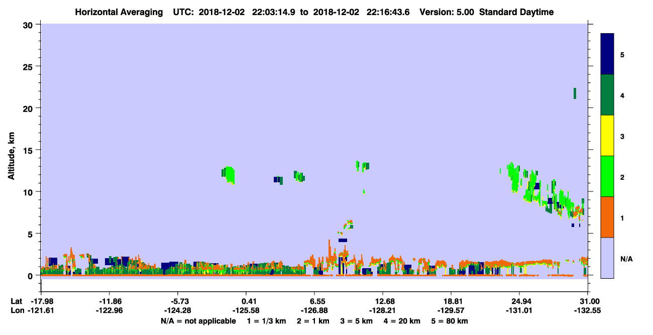Click the longitude value -128.21
The image size is (653, 335).
click(x=383, y=310)
